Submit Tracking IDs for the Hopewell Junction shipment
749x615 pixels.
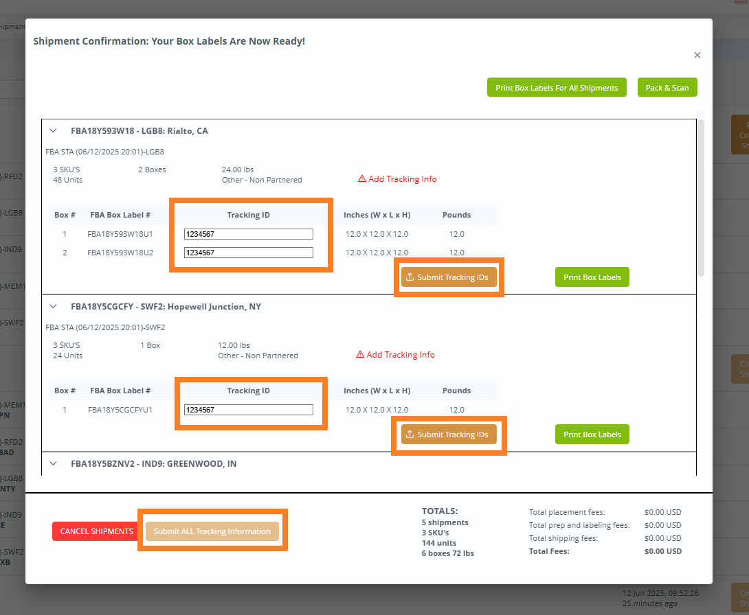click(x=448, y=434)
